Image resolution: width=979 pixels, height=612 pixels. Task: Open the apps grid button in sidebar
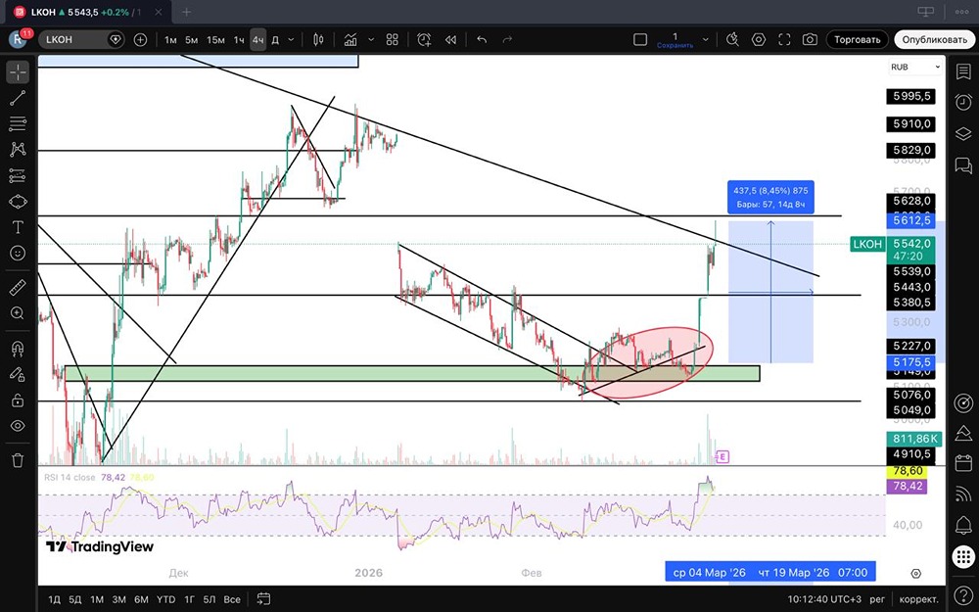click(963, 556)
